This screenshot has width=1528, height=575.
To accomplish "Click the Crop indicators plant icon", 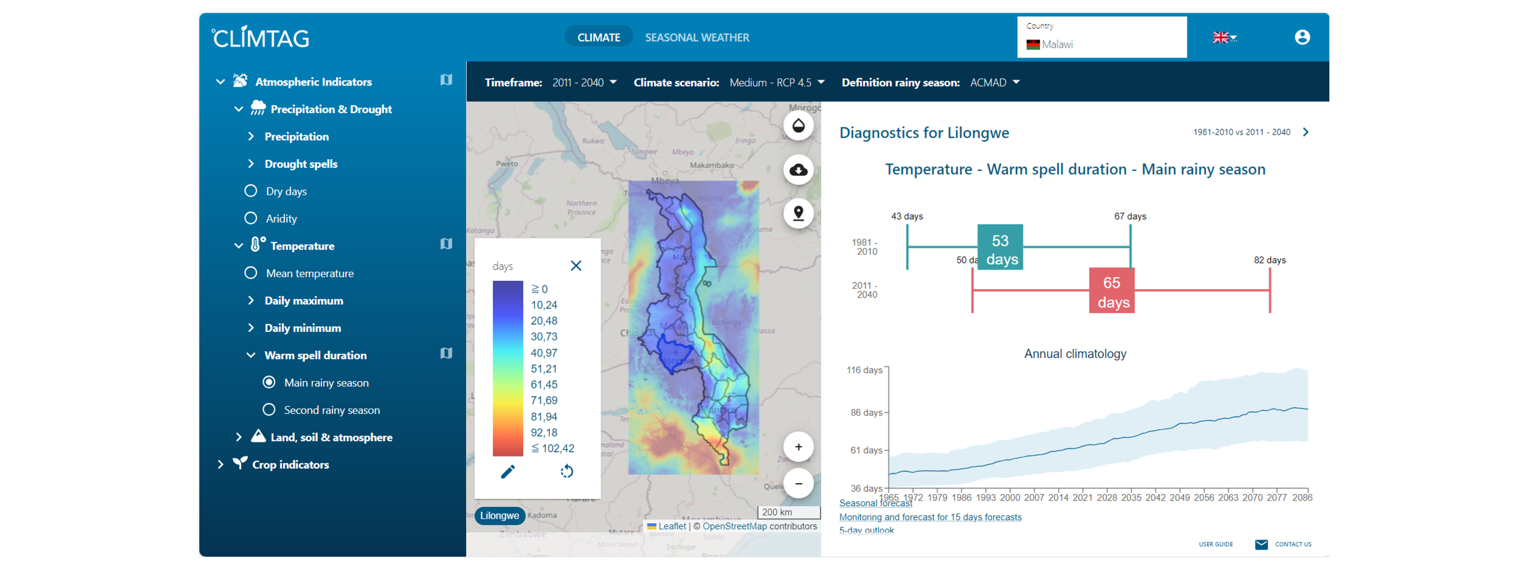I will [x=240, y=463].
